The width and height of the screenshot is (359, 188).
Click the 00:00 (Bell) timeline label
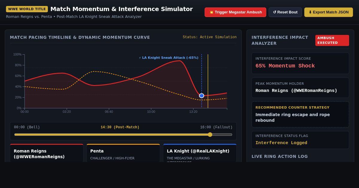[x=27, y=127]
